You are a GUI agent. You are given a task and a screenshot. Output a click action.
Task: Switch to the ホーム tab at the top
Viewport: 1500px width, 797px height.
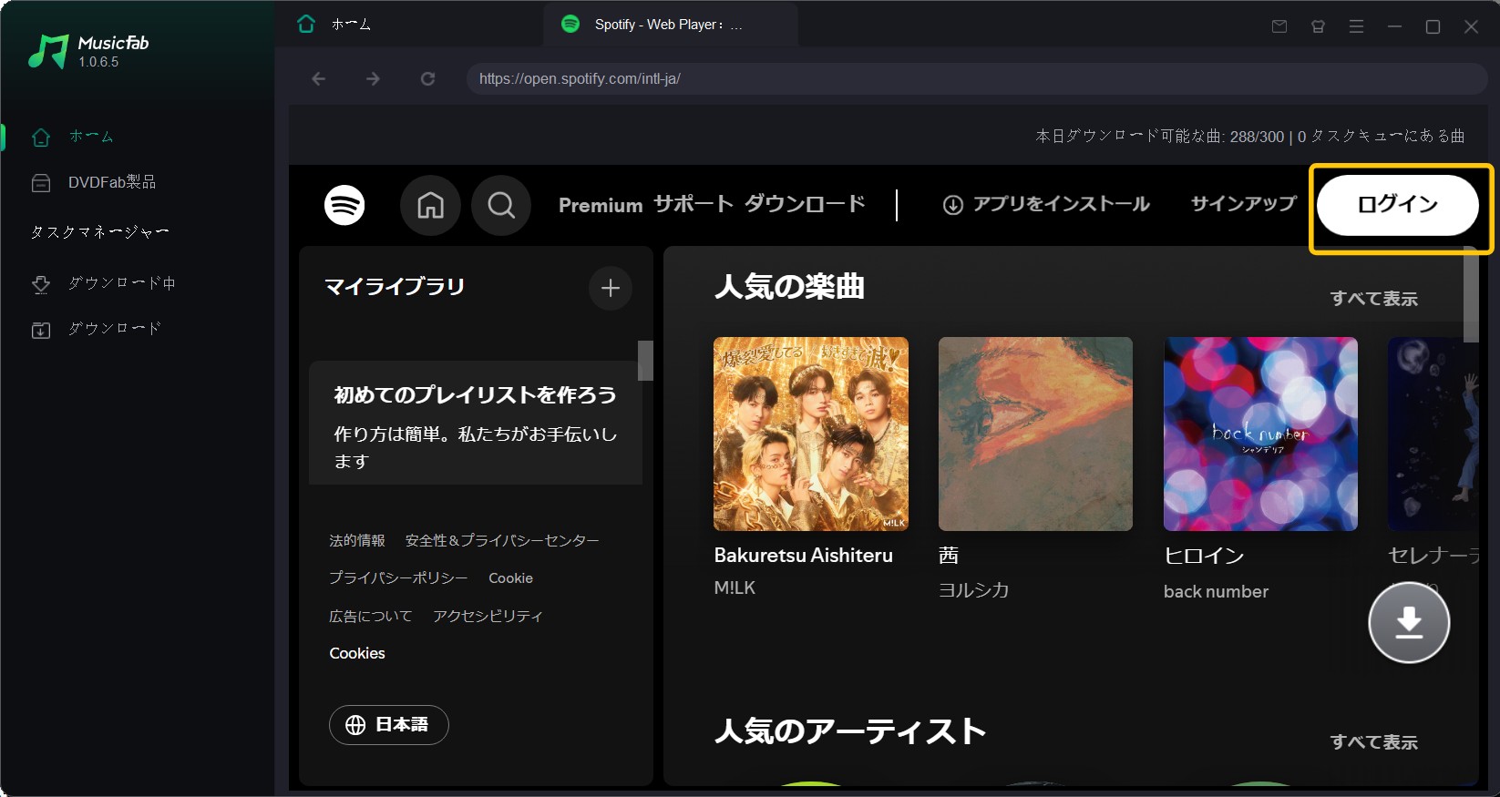[351, 25]
